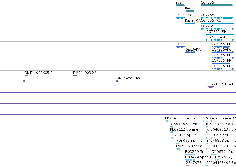The height and width of the screenshot is (167, 236).
Task: Select transcript CG7255-RE label
Action: (211, 26)
